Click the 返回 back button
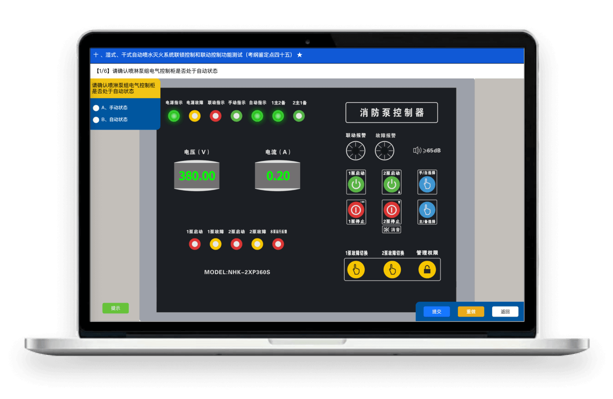 tap(505, 312)
